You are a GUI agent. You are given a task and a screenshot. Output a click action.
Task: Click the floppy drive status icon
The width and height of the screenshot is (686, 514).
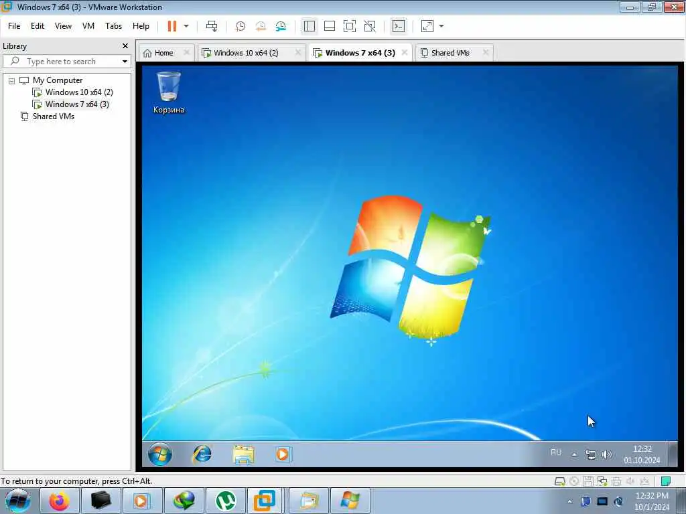coord(588,481)
